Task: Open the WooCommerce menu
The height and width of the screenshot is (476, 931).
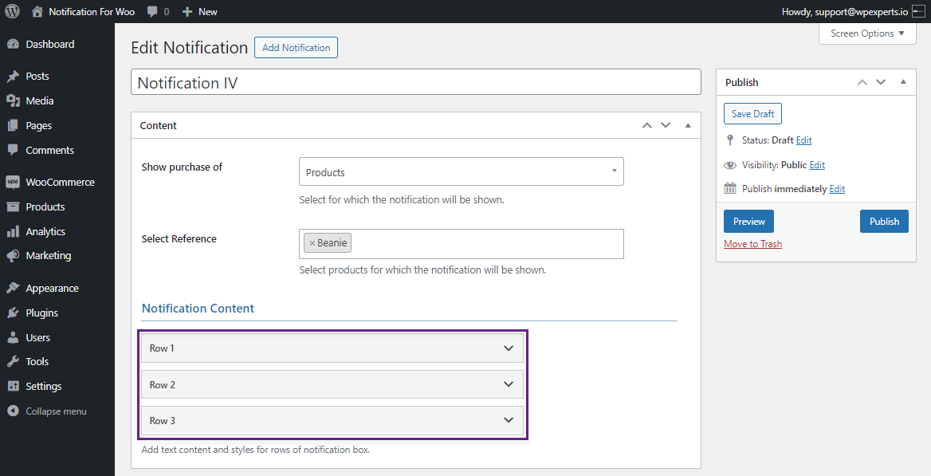Action: pyautogui.click(x=57, y=183)
